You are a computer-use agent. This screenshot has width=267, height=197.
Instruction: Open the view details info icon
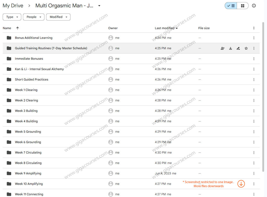coord(254,6)
